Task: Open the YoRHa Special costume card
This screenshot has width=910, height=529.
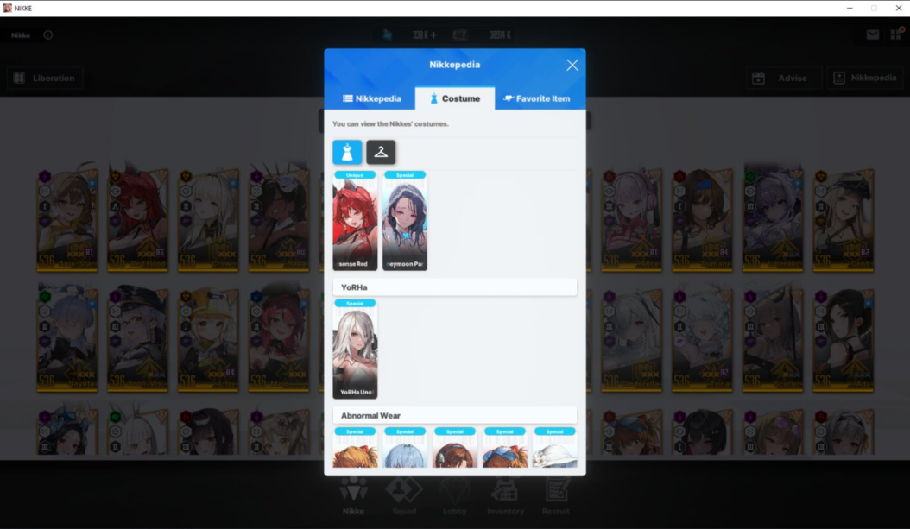Action: click(x=355, y=349)
